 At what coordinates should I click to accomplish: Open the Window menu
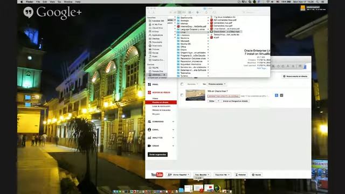(x=68, y=2)
